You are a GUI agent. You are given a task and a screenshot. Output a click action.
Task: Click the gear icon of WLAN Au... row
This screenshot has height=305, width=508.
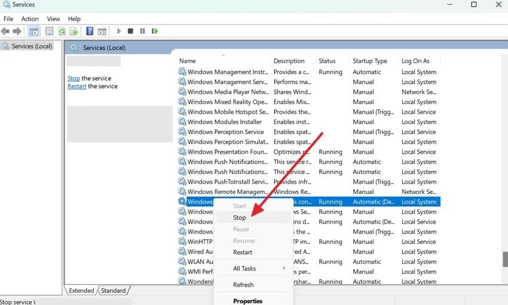[x=182, y=261]
